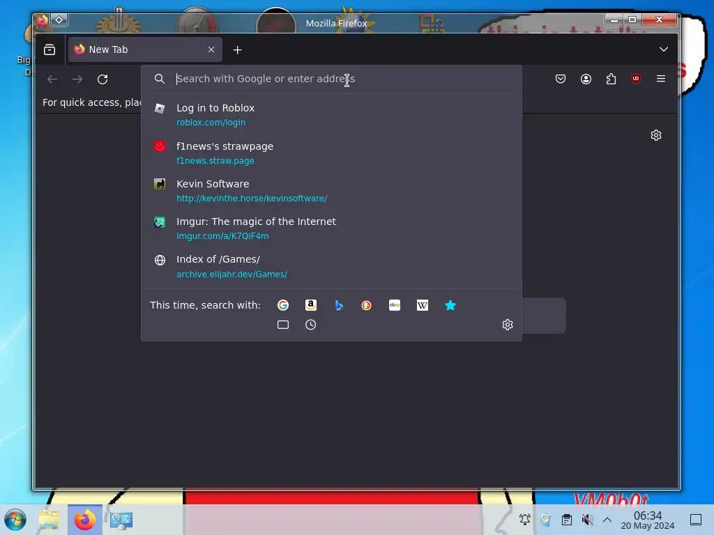714x535 pixels.
Task: Search bookmarks with the star icon
Action: (450, 305)
